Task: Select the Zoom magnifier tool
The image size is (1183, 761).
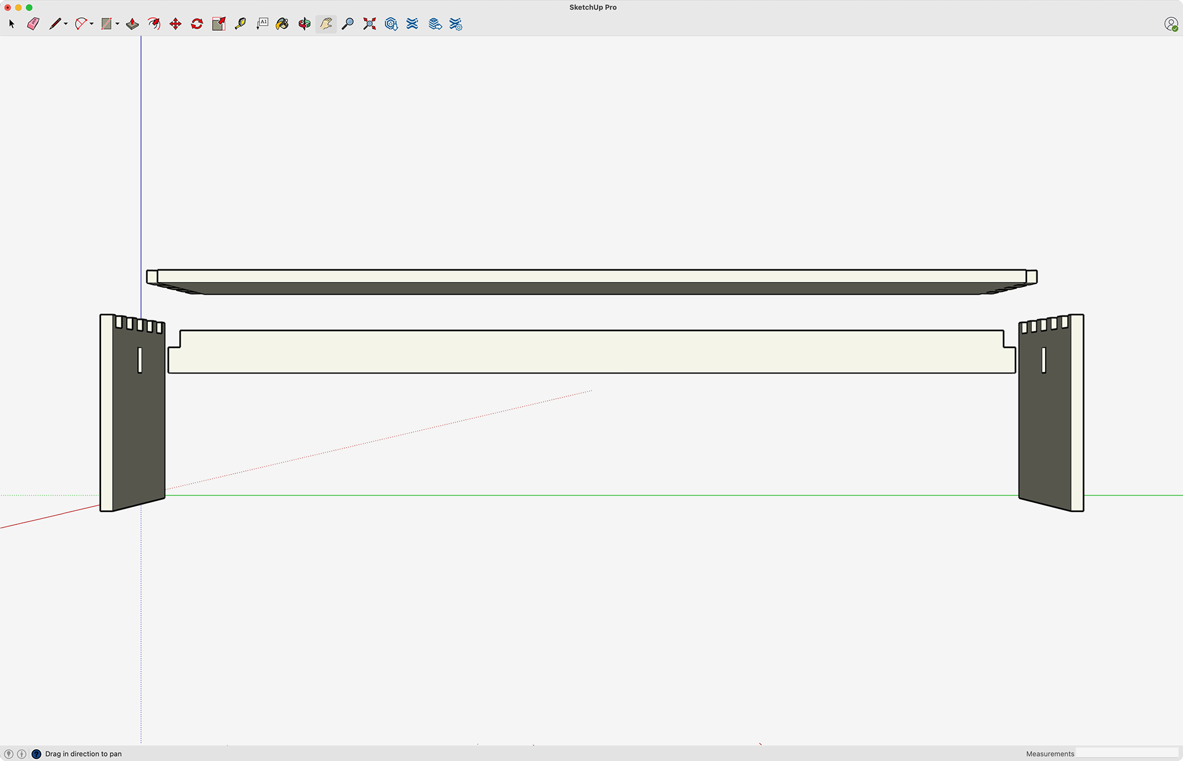Action: coord(348,24)
